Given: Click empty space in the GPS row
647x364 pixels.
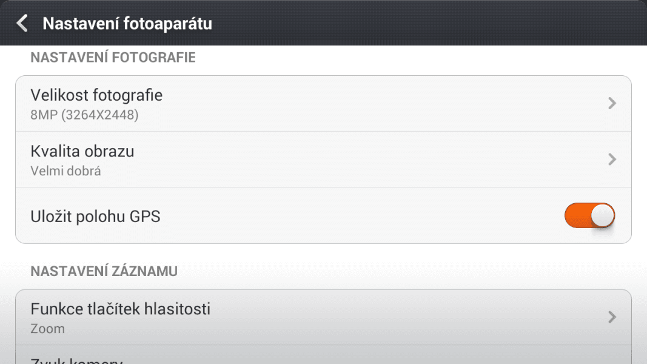Looking at the screenshot, I should click(x=364, y=216).
